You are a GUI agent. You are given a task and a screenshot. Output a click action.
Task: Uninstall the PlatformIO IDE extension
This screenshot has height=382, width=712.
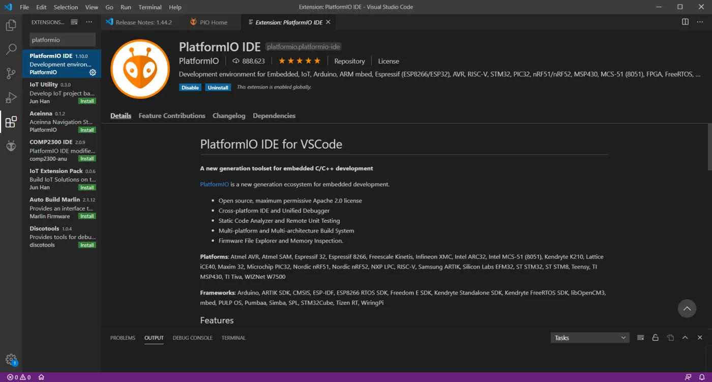tap(218, 87)
